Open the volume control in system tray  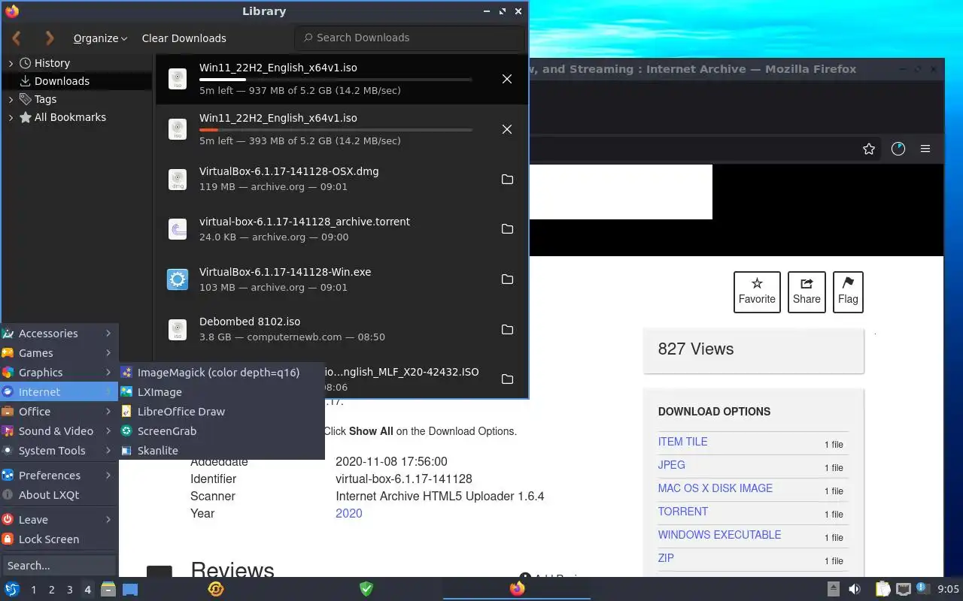click(855, 589)
